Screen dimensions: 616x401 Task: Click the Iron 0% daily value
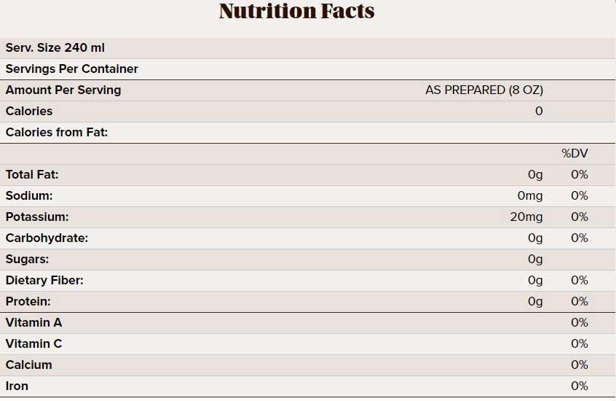point(579,386)
